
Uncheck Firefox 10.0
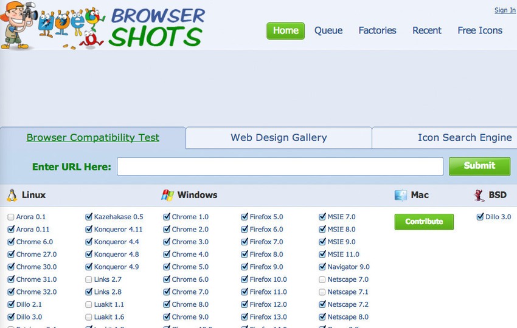pos(245,279)
